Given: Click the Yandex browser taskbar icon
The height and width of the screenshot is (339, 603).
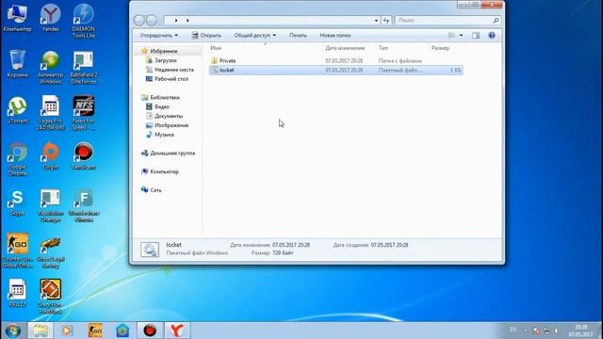Looking at the screenshot, I should [x=177, y=331].
